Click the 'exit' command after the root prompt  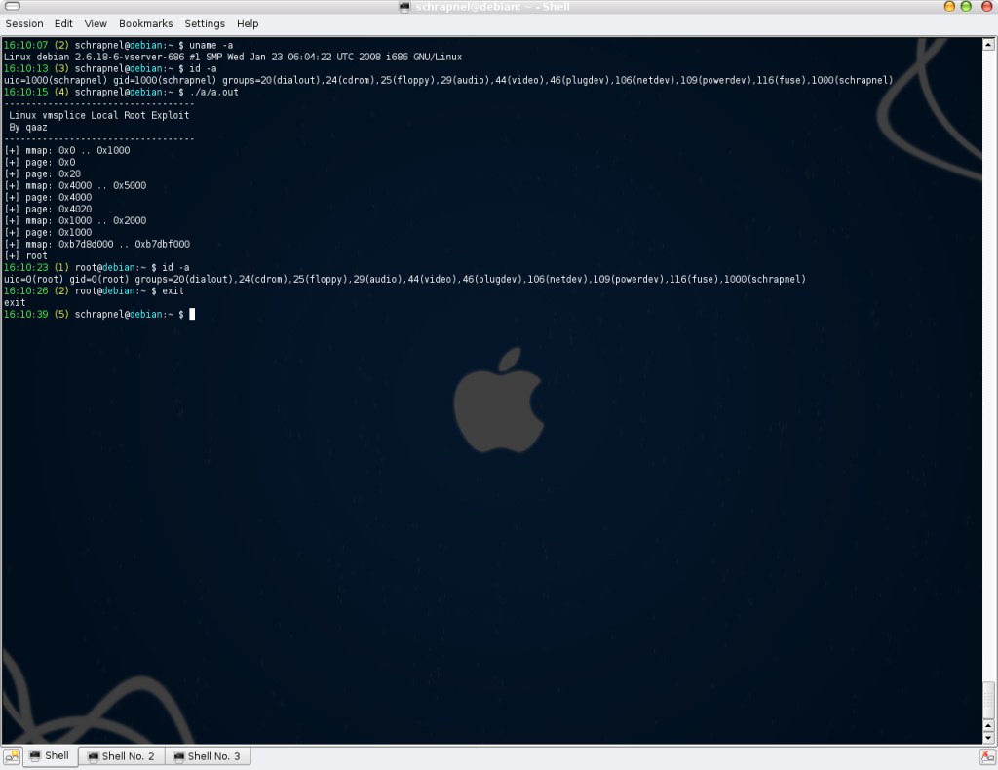pos(173,290)
